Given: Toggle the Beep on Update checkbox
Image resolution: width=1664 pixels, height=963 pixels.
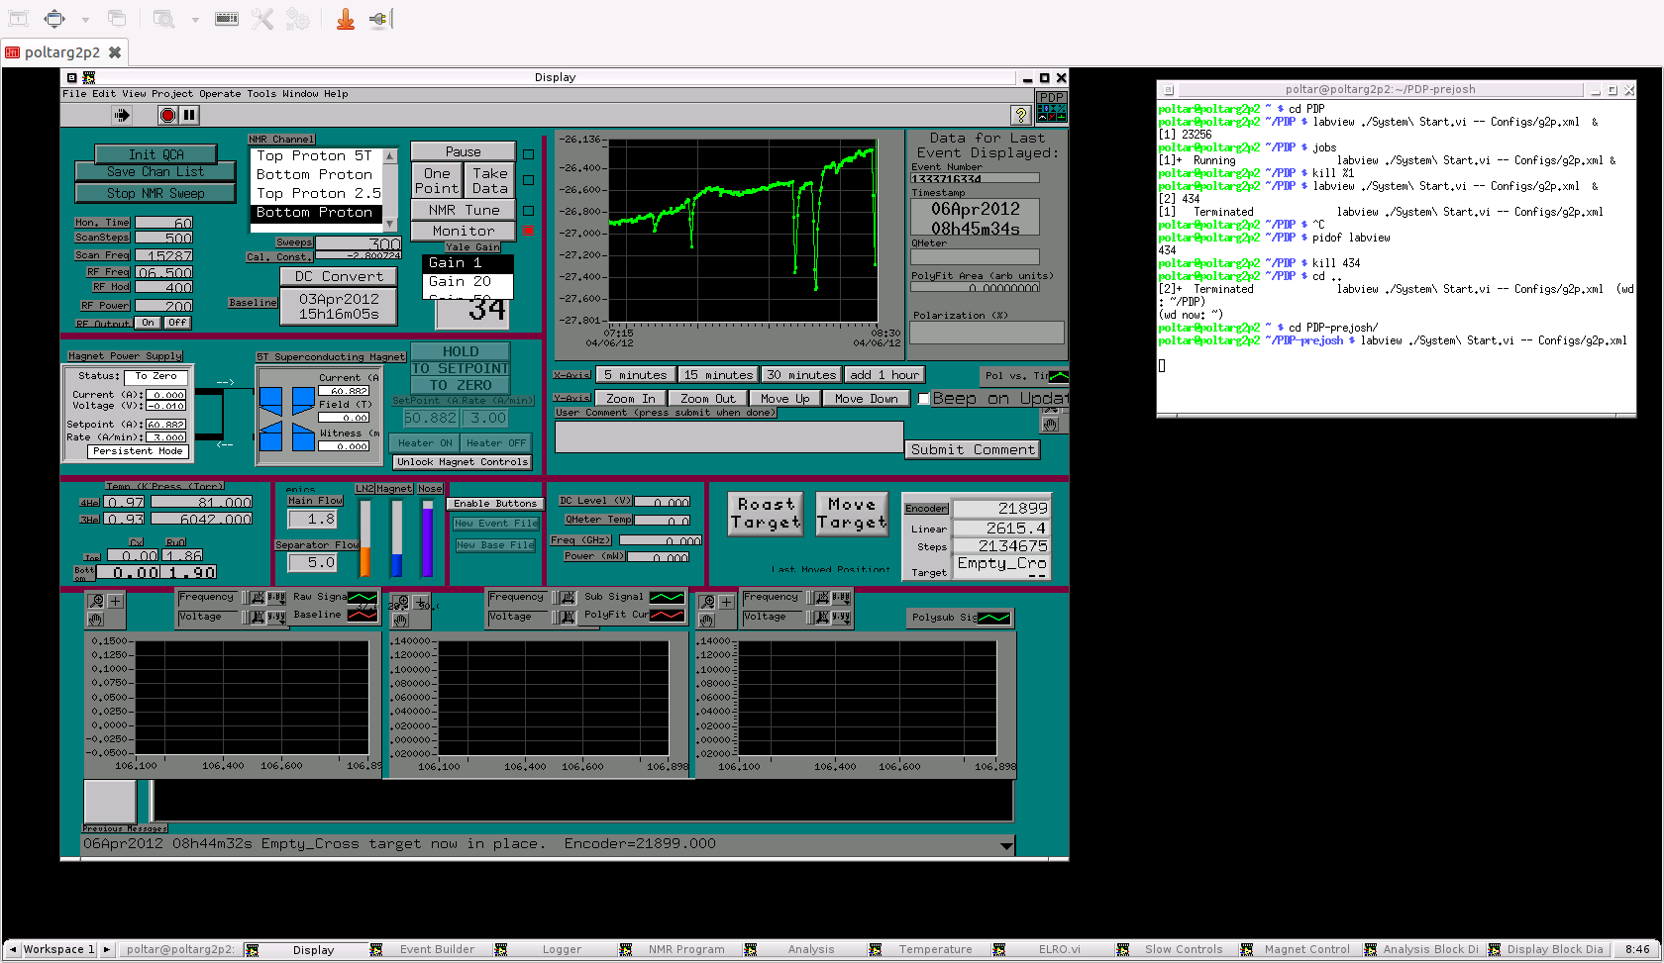Looking at the screenshot, I should tap(923, 399).
